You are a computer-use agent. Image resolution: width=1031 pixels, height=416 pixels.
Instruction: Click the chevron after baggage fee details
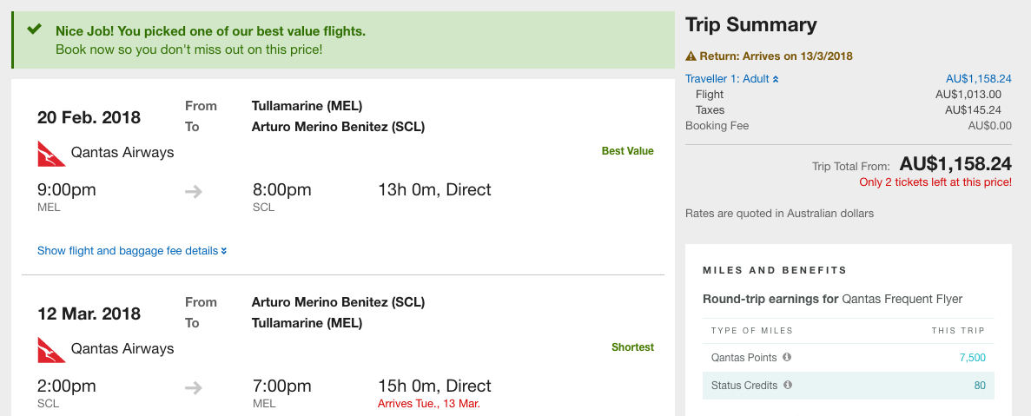[x=224, y=251]
